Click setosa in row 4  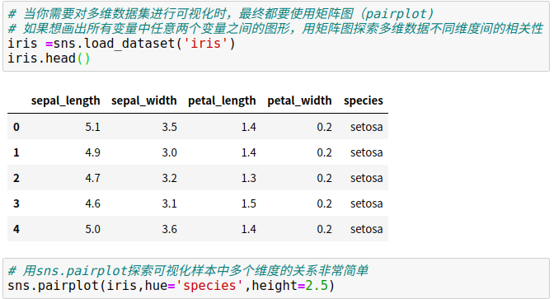(x=366, y=229)
